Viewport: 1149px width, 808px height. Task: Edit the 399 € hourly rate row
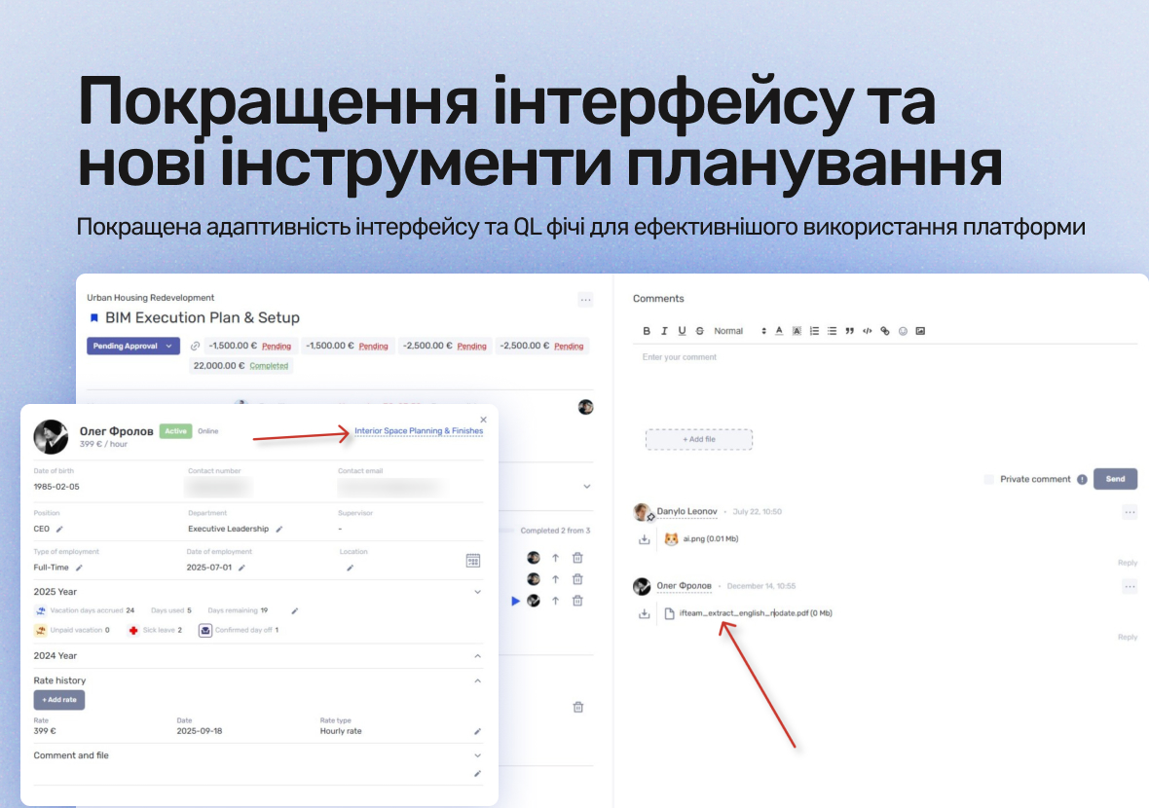point(478,731)
